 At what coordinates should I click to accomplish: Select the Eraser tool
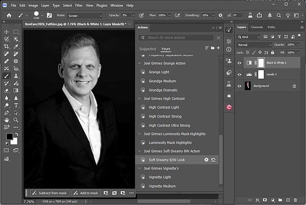[6, 91]
